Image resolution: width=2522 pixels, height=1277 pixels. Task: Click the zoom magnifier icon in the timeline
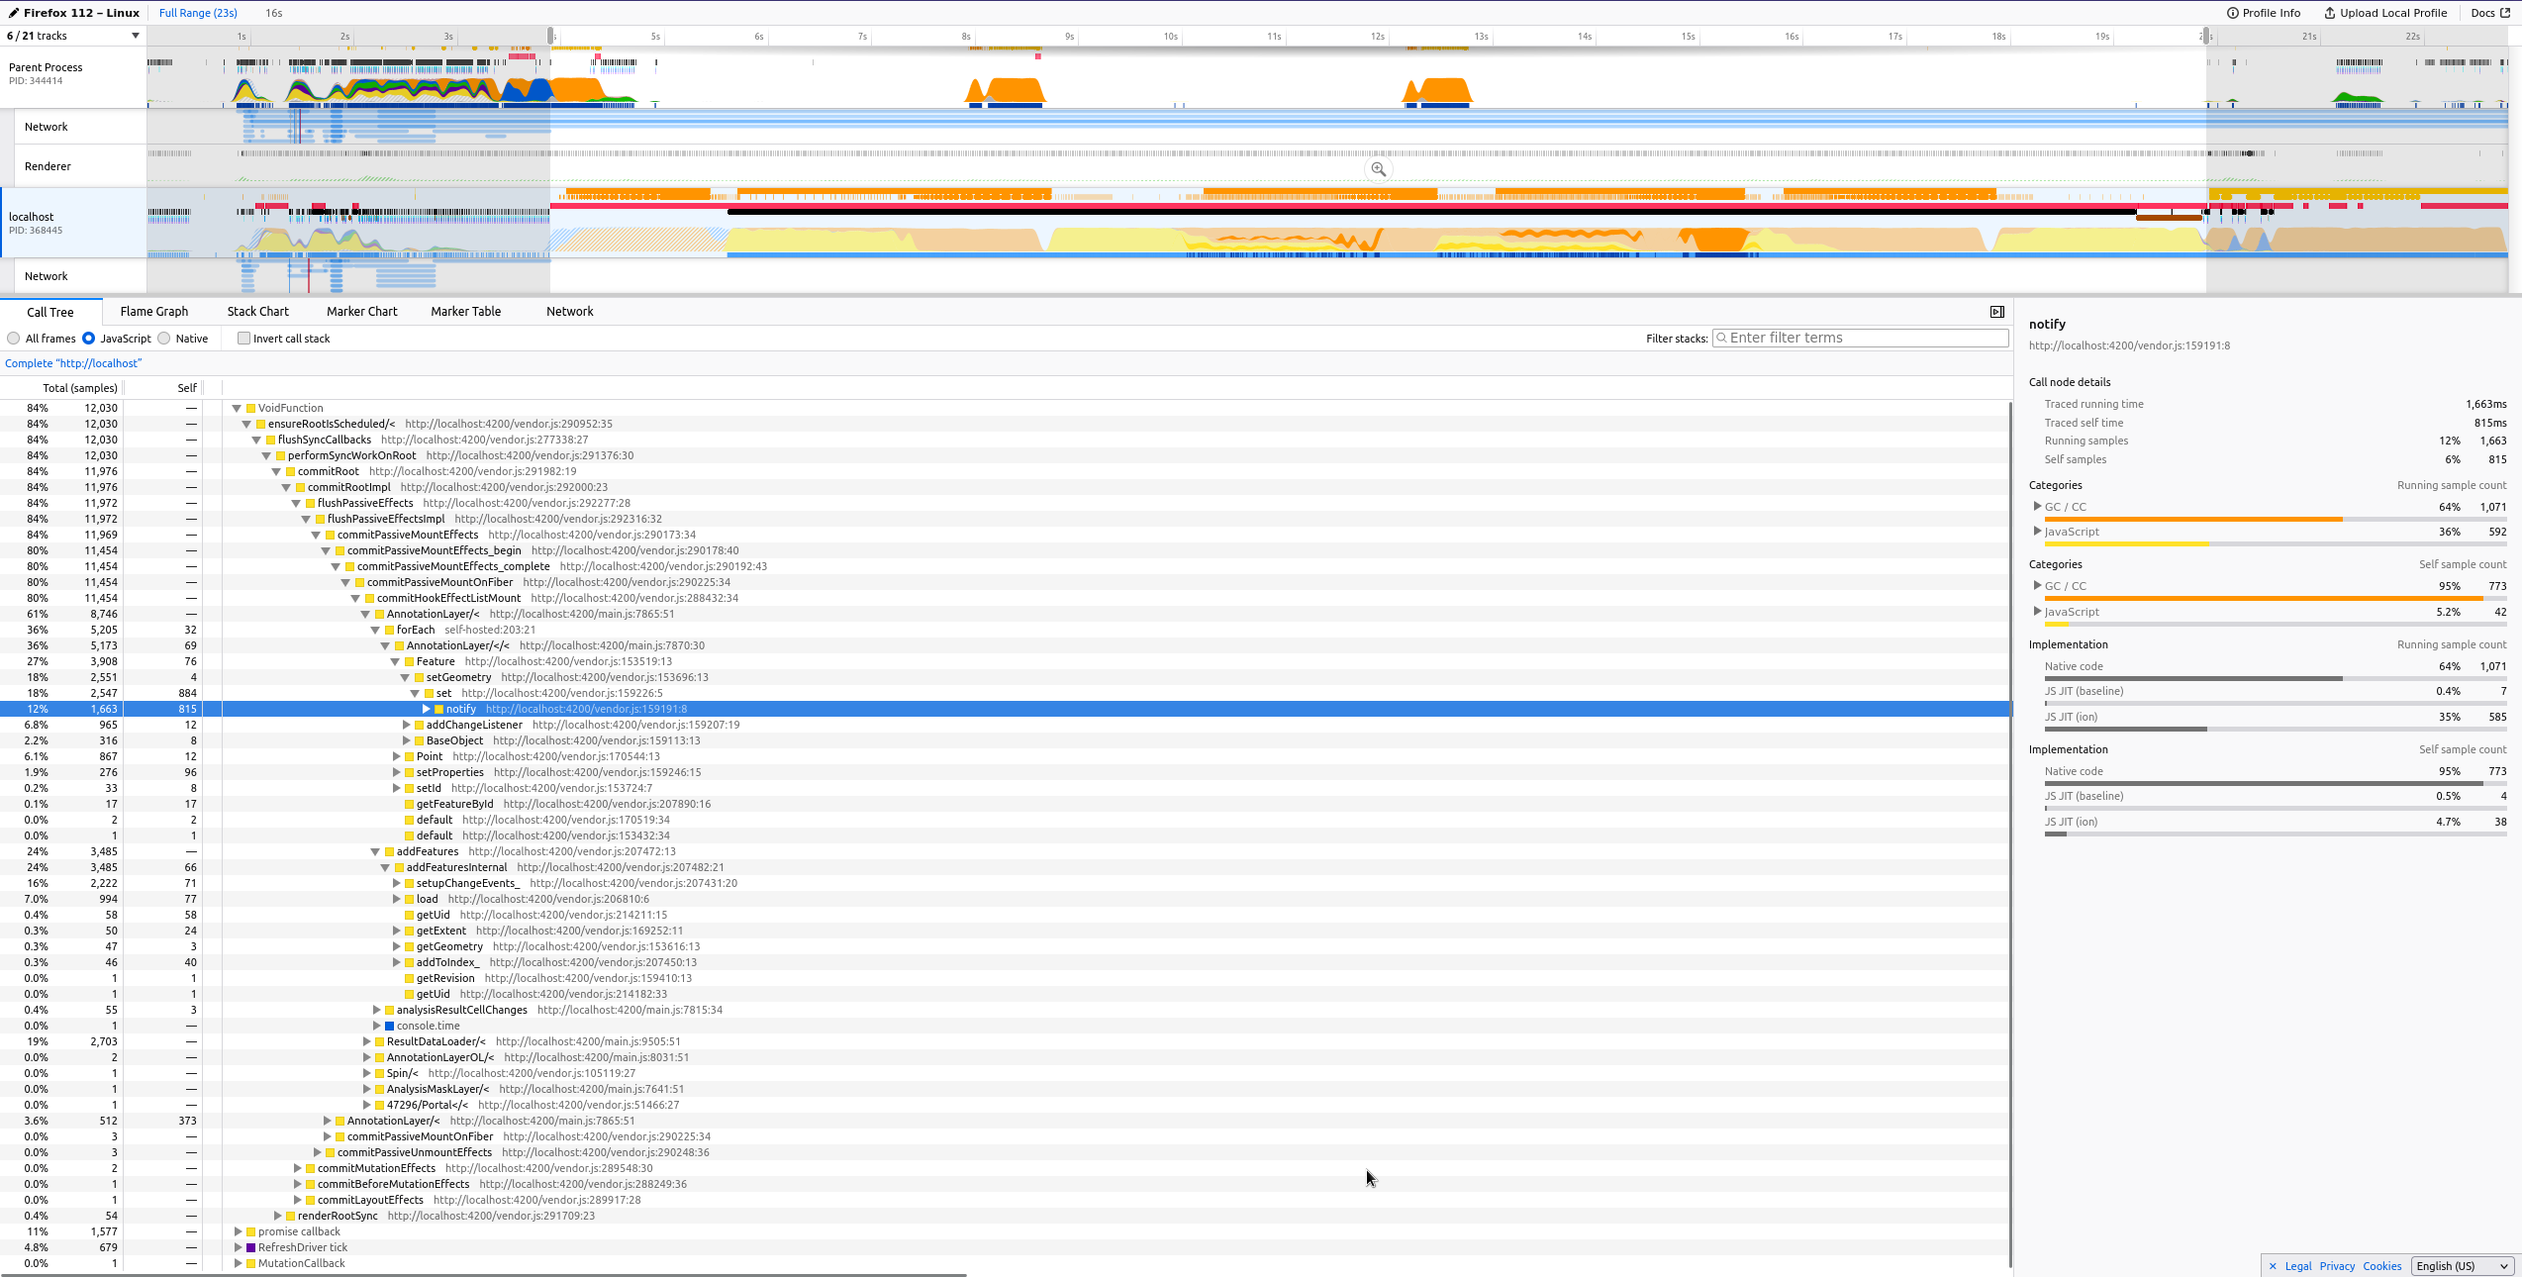click(1379, 168)
